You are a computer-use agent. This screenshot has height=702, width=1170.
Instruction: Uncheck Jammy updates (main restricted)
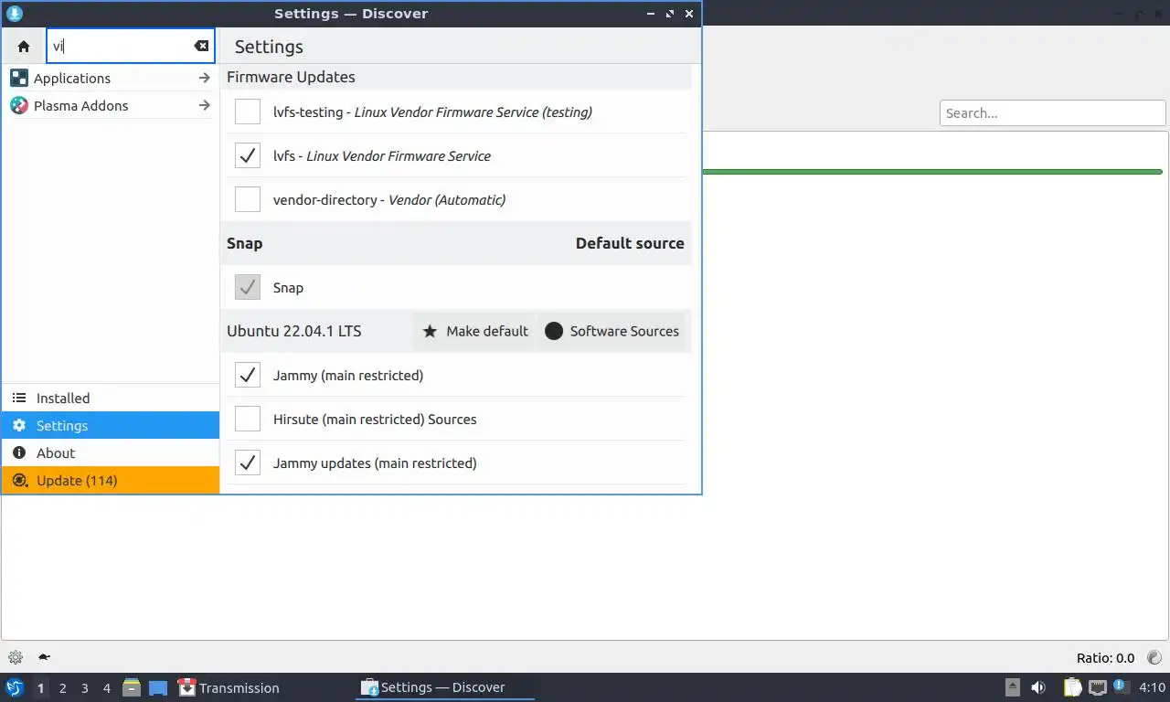[248, 463]
